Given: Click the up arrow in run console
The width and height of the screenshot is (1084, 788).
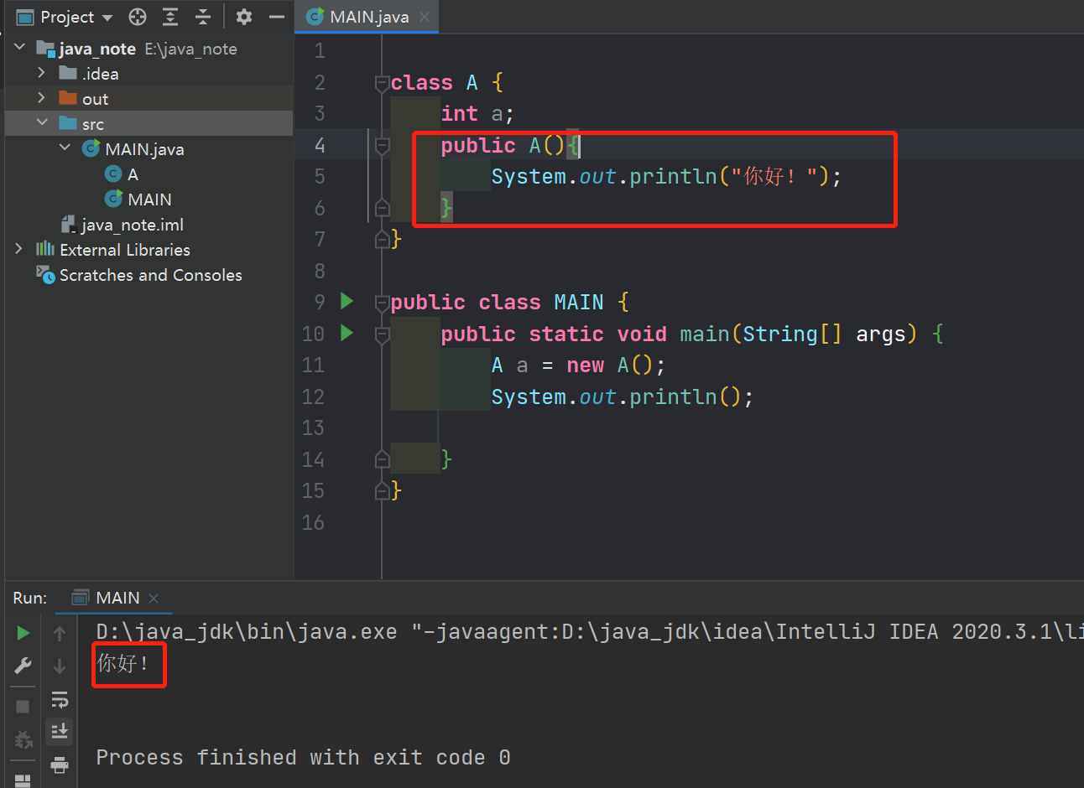Looking at the screenshot, I should coord(59,633).
